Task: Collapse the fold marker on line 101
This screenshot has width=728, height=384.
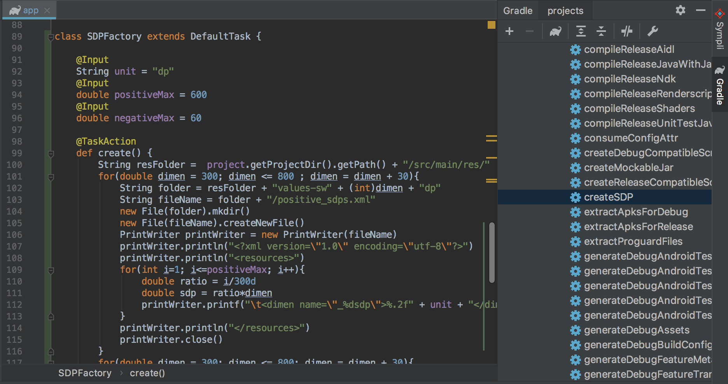Action: (x=51, y=177)
